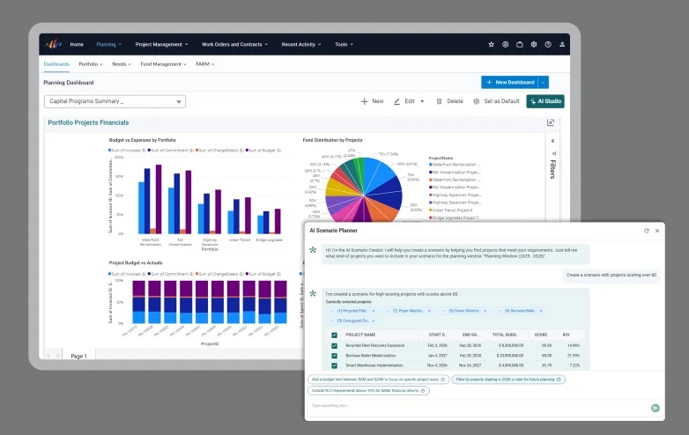Uncheck the Recycled Fiber Recovery Expansion row

[x=335, y=346]
